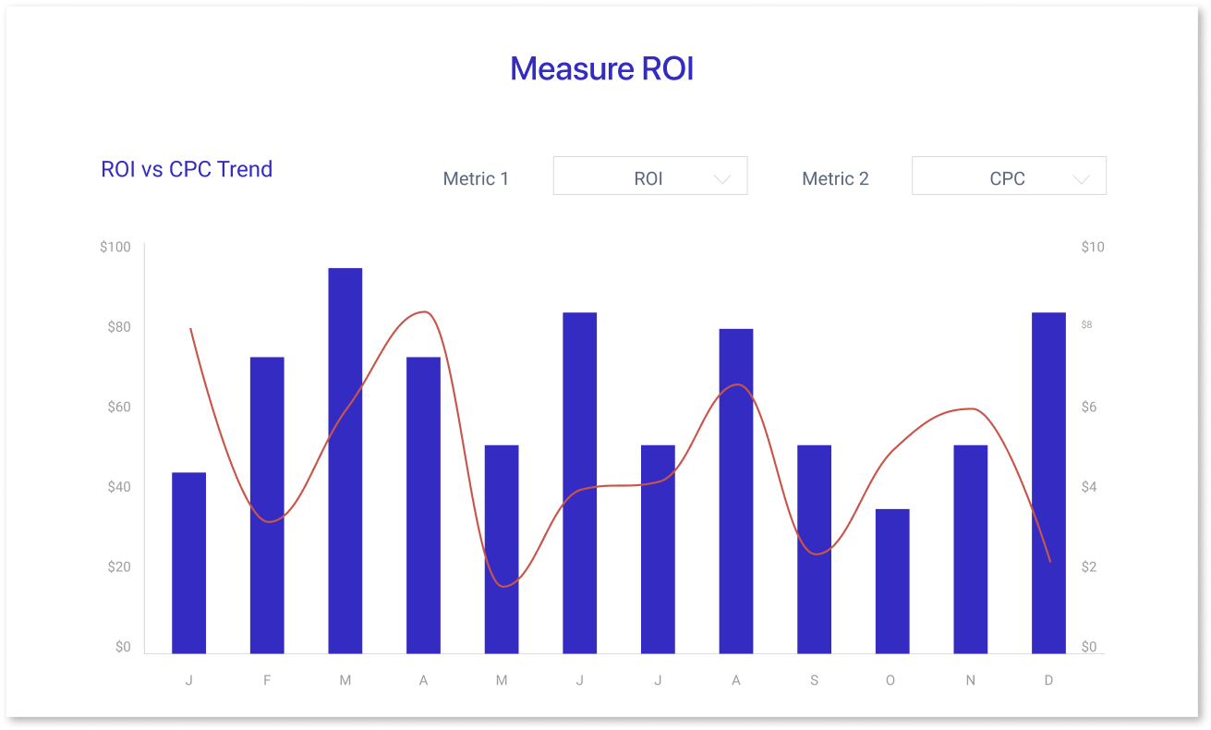Select the bar above the S month label
The image size is (1211, 730).
[814, 550]
